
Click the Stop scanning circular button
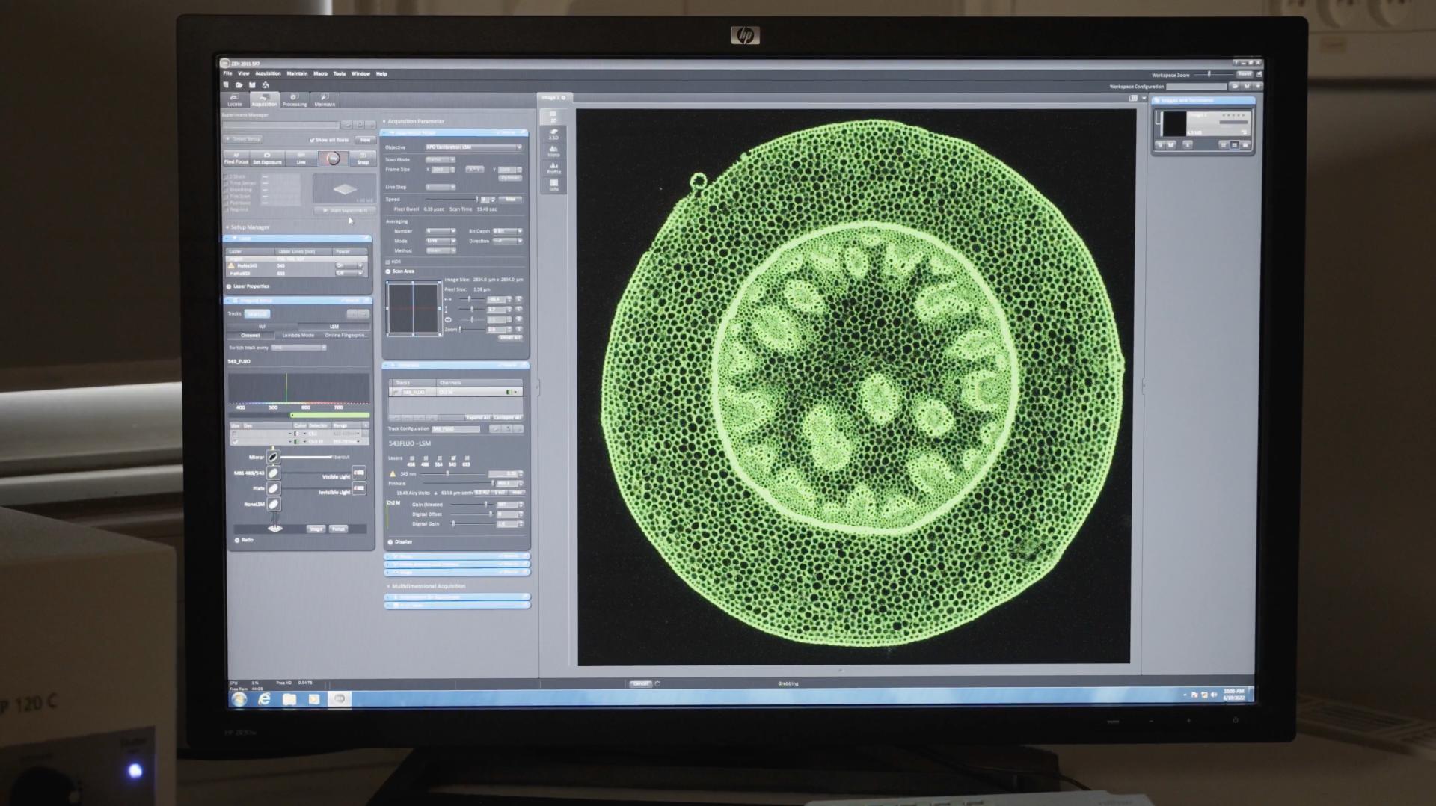coord(334,159)
